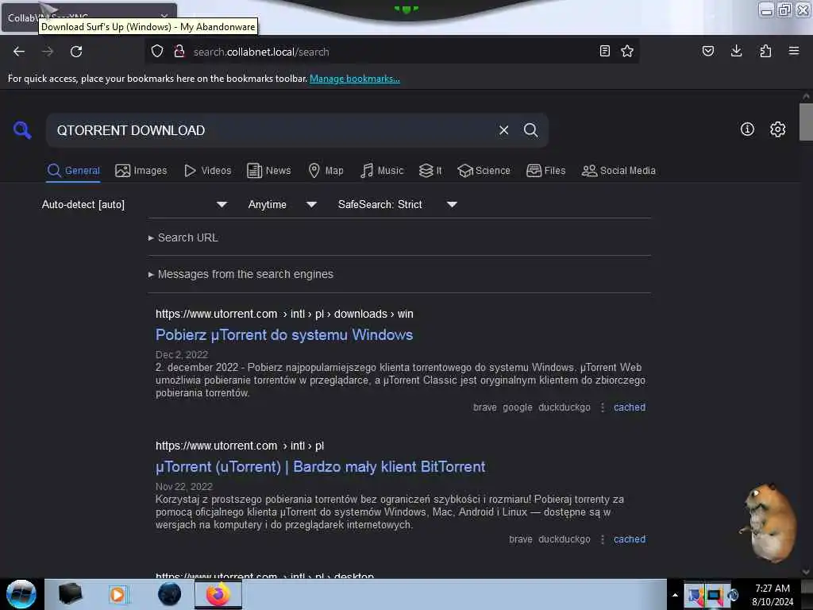Open the dark globe taskbar icon

tap(170, 594)
